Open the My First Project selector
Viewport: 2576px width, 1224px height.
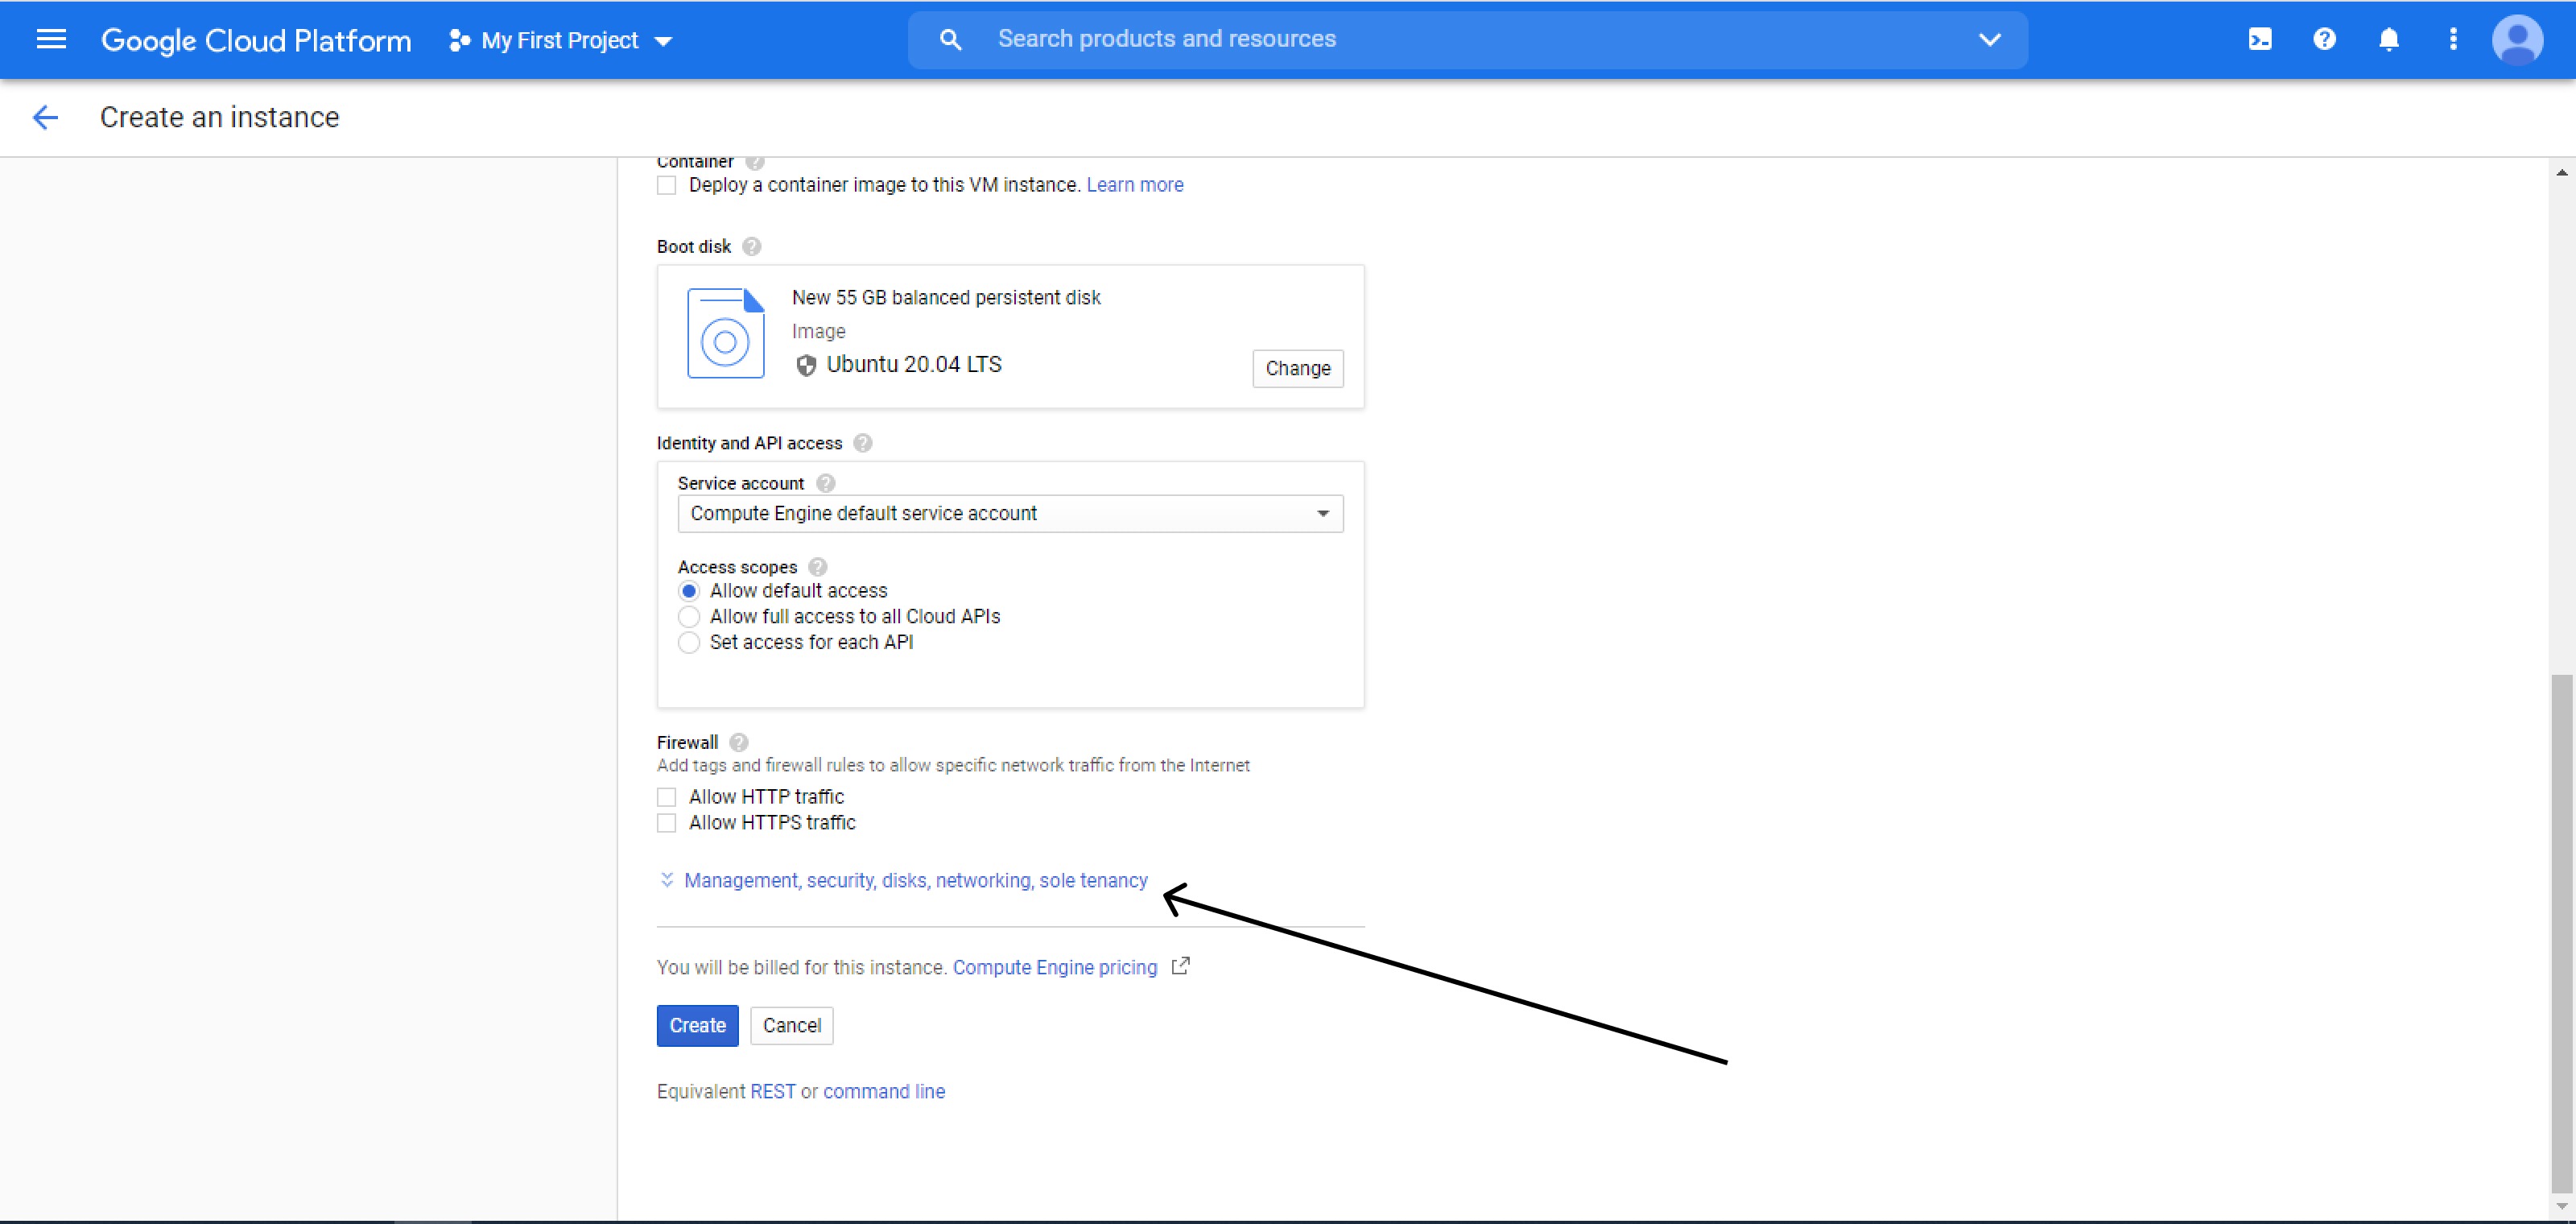coord(562,40)
